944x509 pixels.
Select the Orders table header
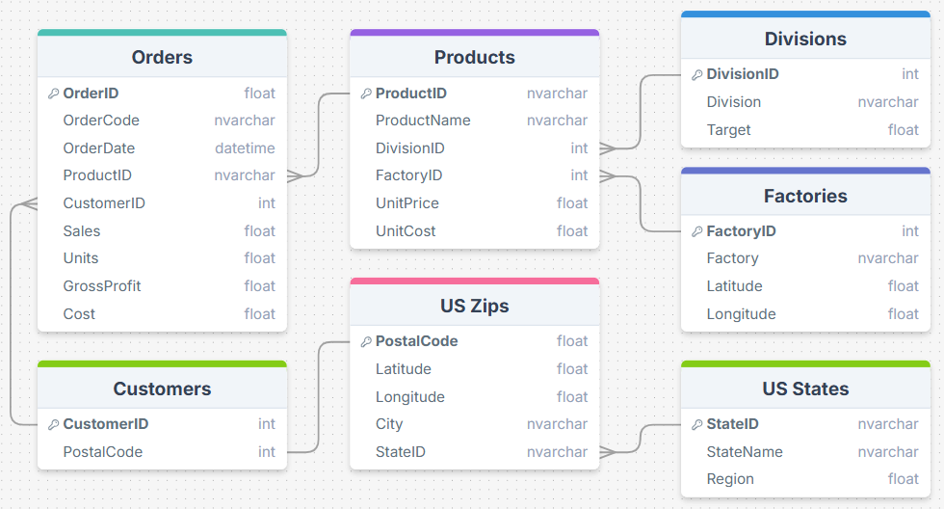point(162,58)
